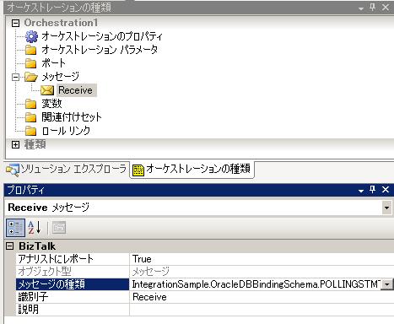Click the True value cell
The width and height of the screenshot is (394, 324).
pyautogui.click(x=262, y=259)
